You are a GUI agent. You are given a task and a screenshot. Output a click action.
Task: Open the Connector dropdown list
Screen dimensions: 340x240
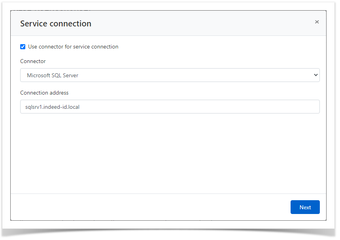pos(170,75)
